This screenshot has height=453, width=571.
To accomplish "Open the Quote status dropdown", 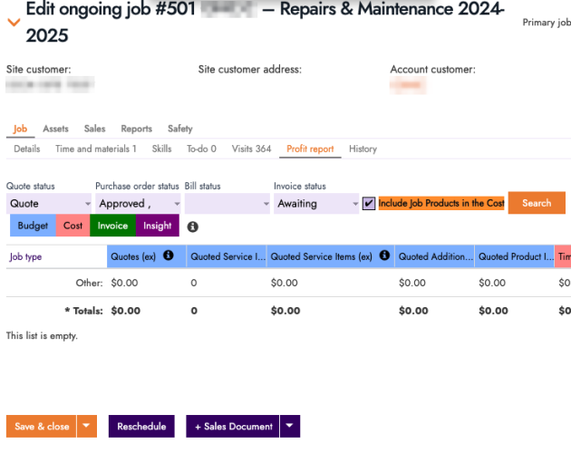I will pyautogui.click(x=49, y=204).
